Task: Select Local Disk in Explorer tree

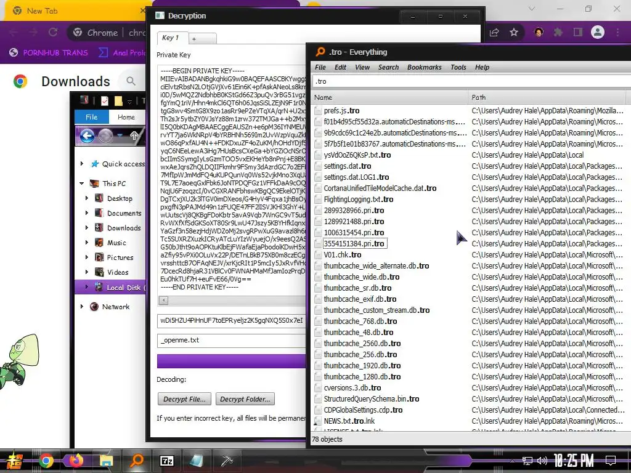Action: coord(110,287)
